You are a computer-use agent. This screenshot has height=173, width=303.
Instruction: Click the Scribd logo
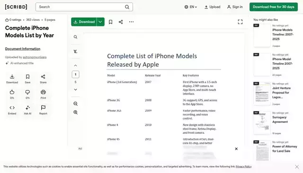click(16, 7)
